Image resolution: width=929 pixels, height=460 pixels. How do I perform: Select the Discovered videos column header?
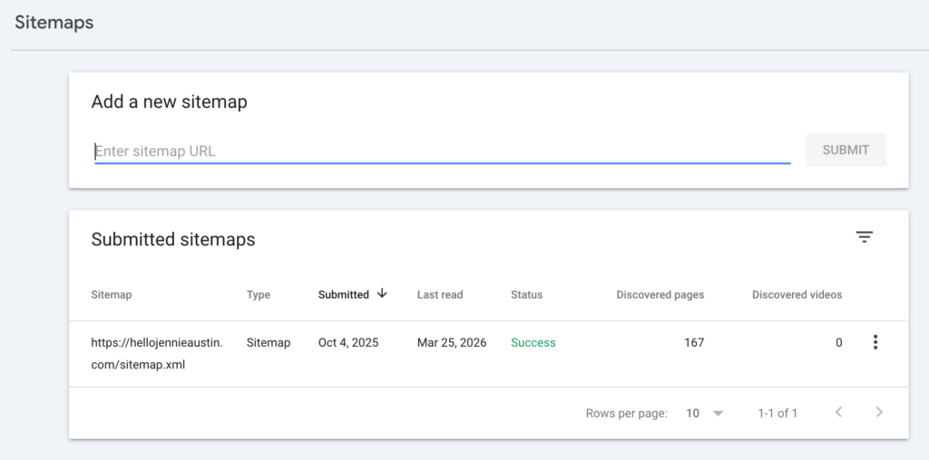point(797,294)
